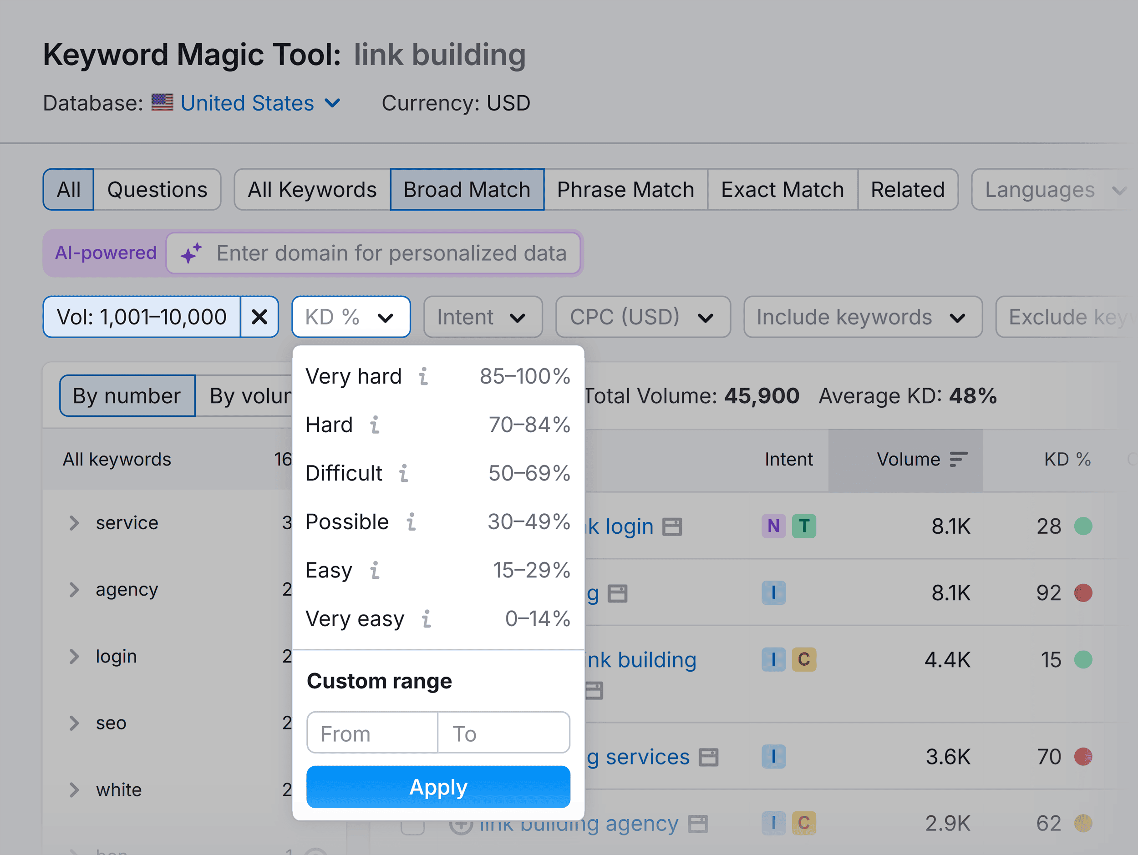The width and height of the screenshot is (1138, 855).
Task: Switch to the Phrase Match tab
Action: (x=625, y=190)
